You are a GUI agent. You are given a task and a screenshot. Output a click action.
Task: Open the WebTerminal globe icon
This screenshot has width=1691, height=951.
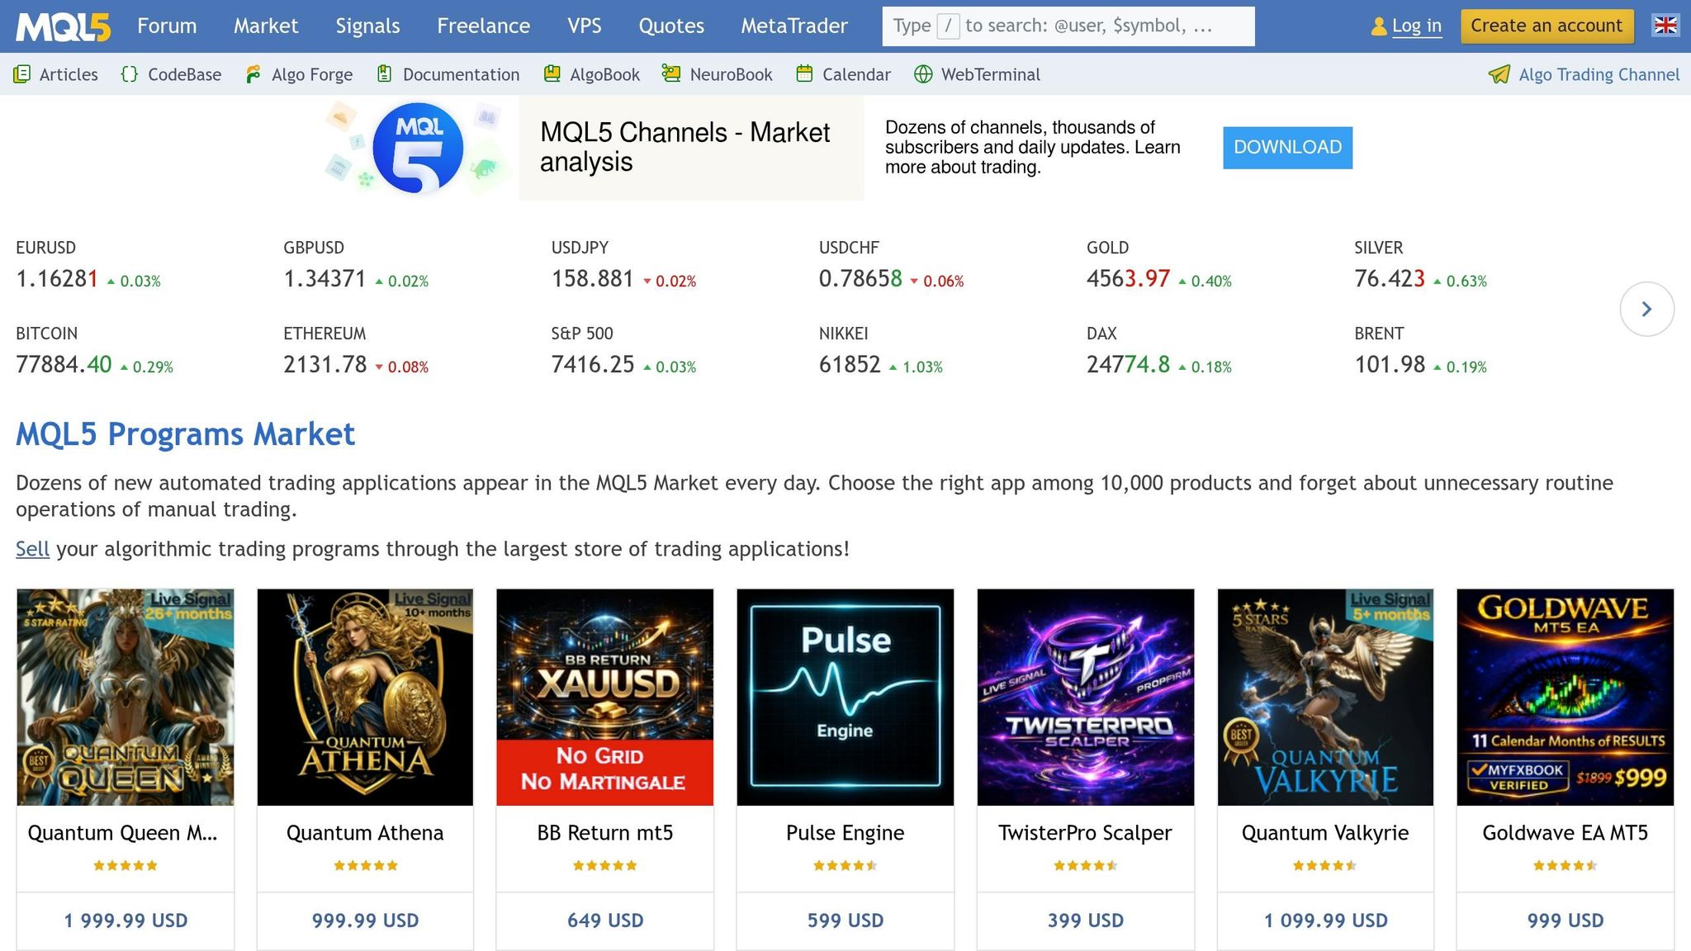[923, 74]
